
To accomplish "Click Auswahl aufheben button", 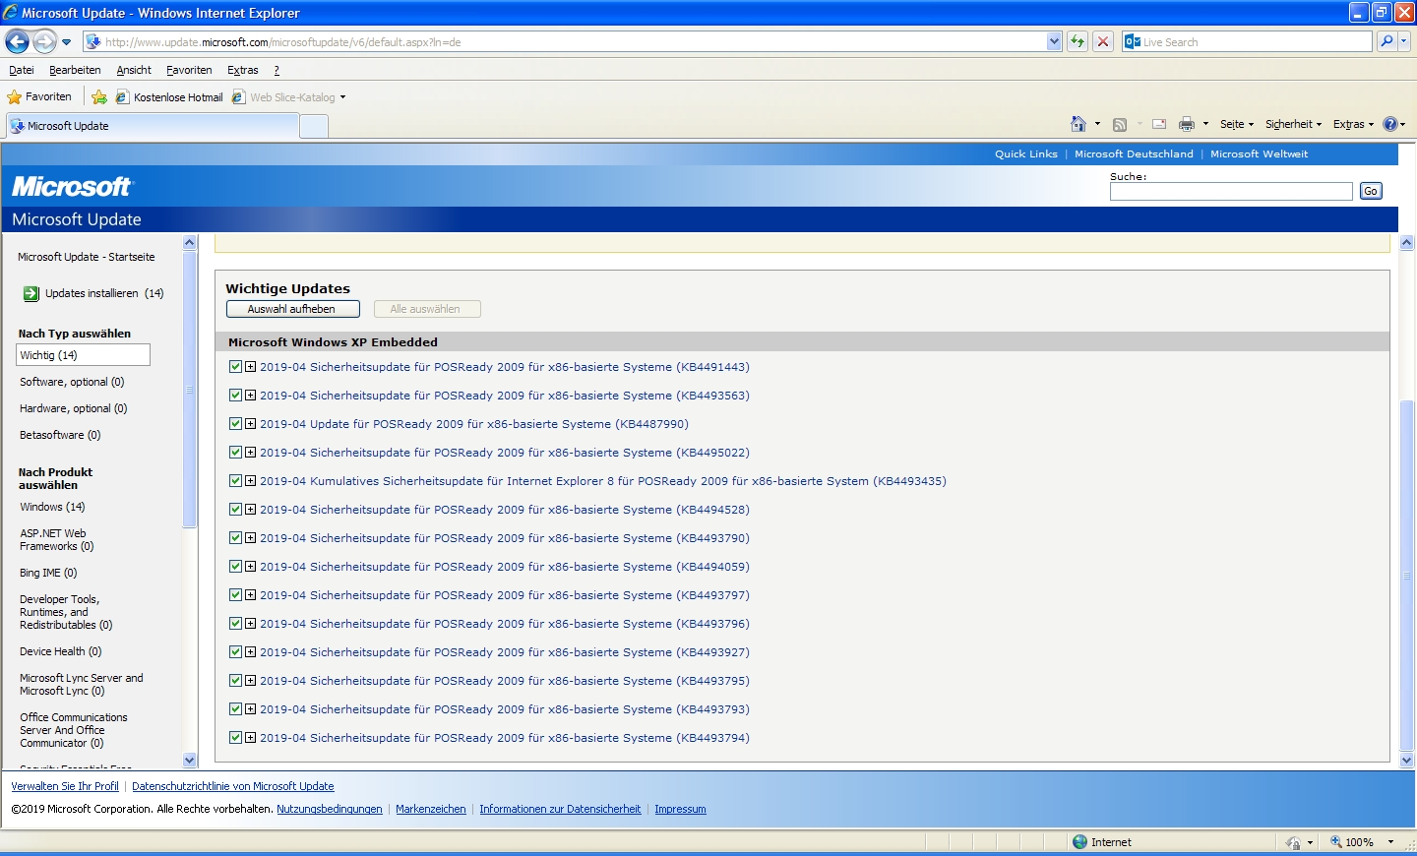I will pos(292,309).
